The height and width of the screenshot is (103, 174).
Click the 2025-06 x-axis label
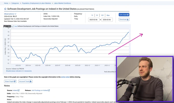point(48,65)
